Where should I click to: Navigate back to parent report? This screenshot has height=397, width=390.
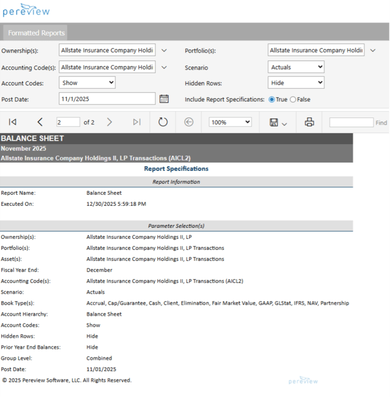click(189, 122)
